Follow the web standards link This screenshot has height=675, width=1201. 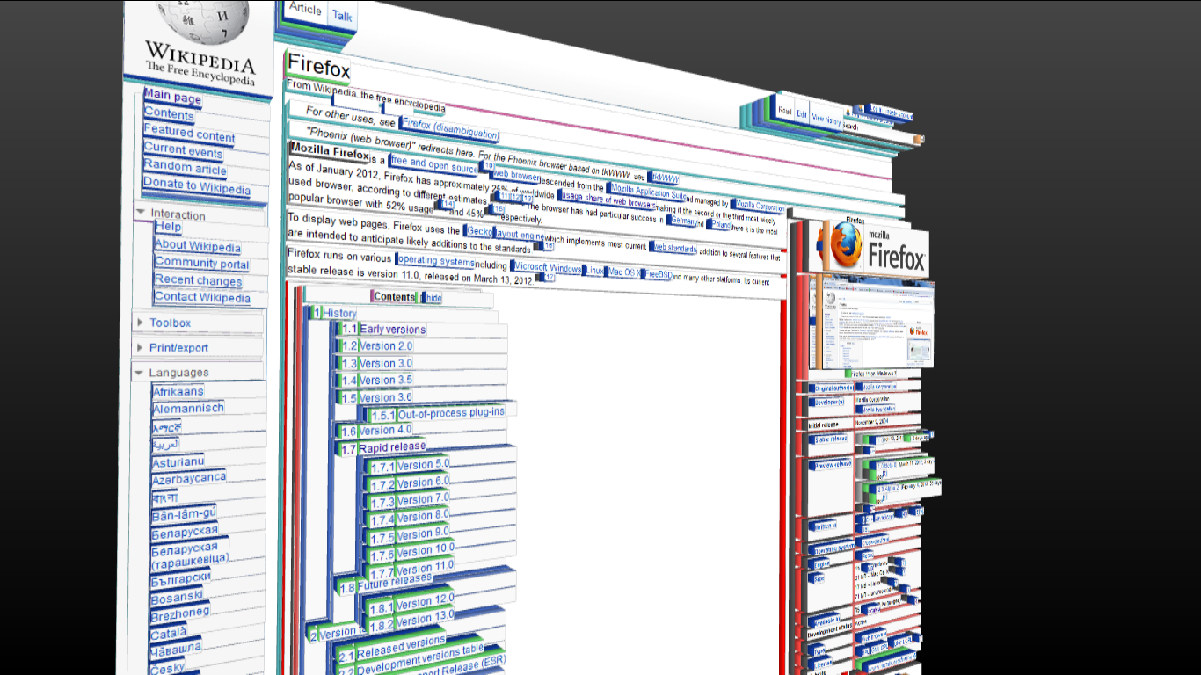coord(675,249)
